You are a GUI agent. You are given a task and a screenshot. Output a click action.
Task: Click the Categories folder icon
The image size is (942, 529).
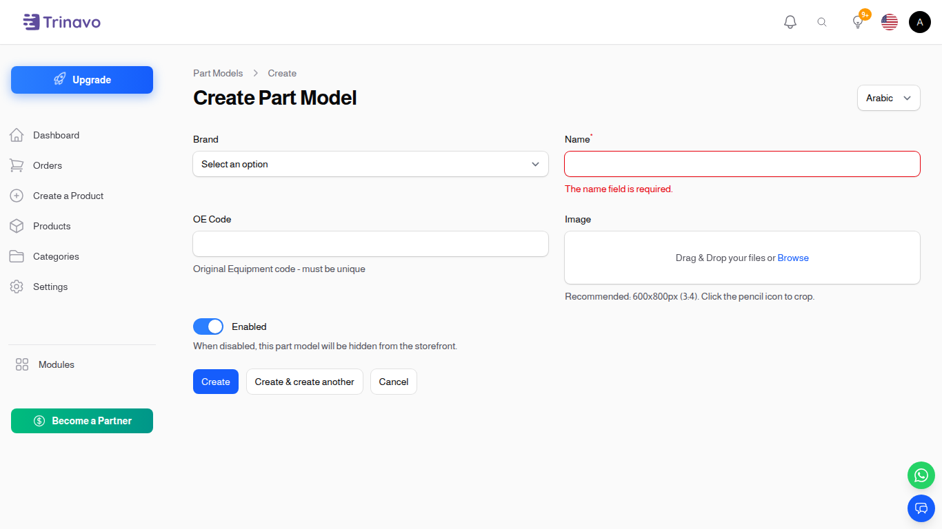[x=17, y=256]
